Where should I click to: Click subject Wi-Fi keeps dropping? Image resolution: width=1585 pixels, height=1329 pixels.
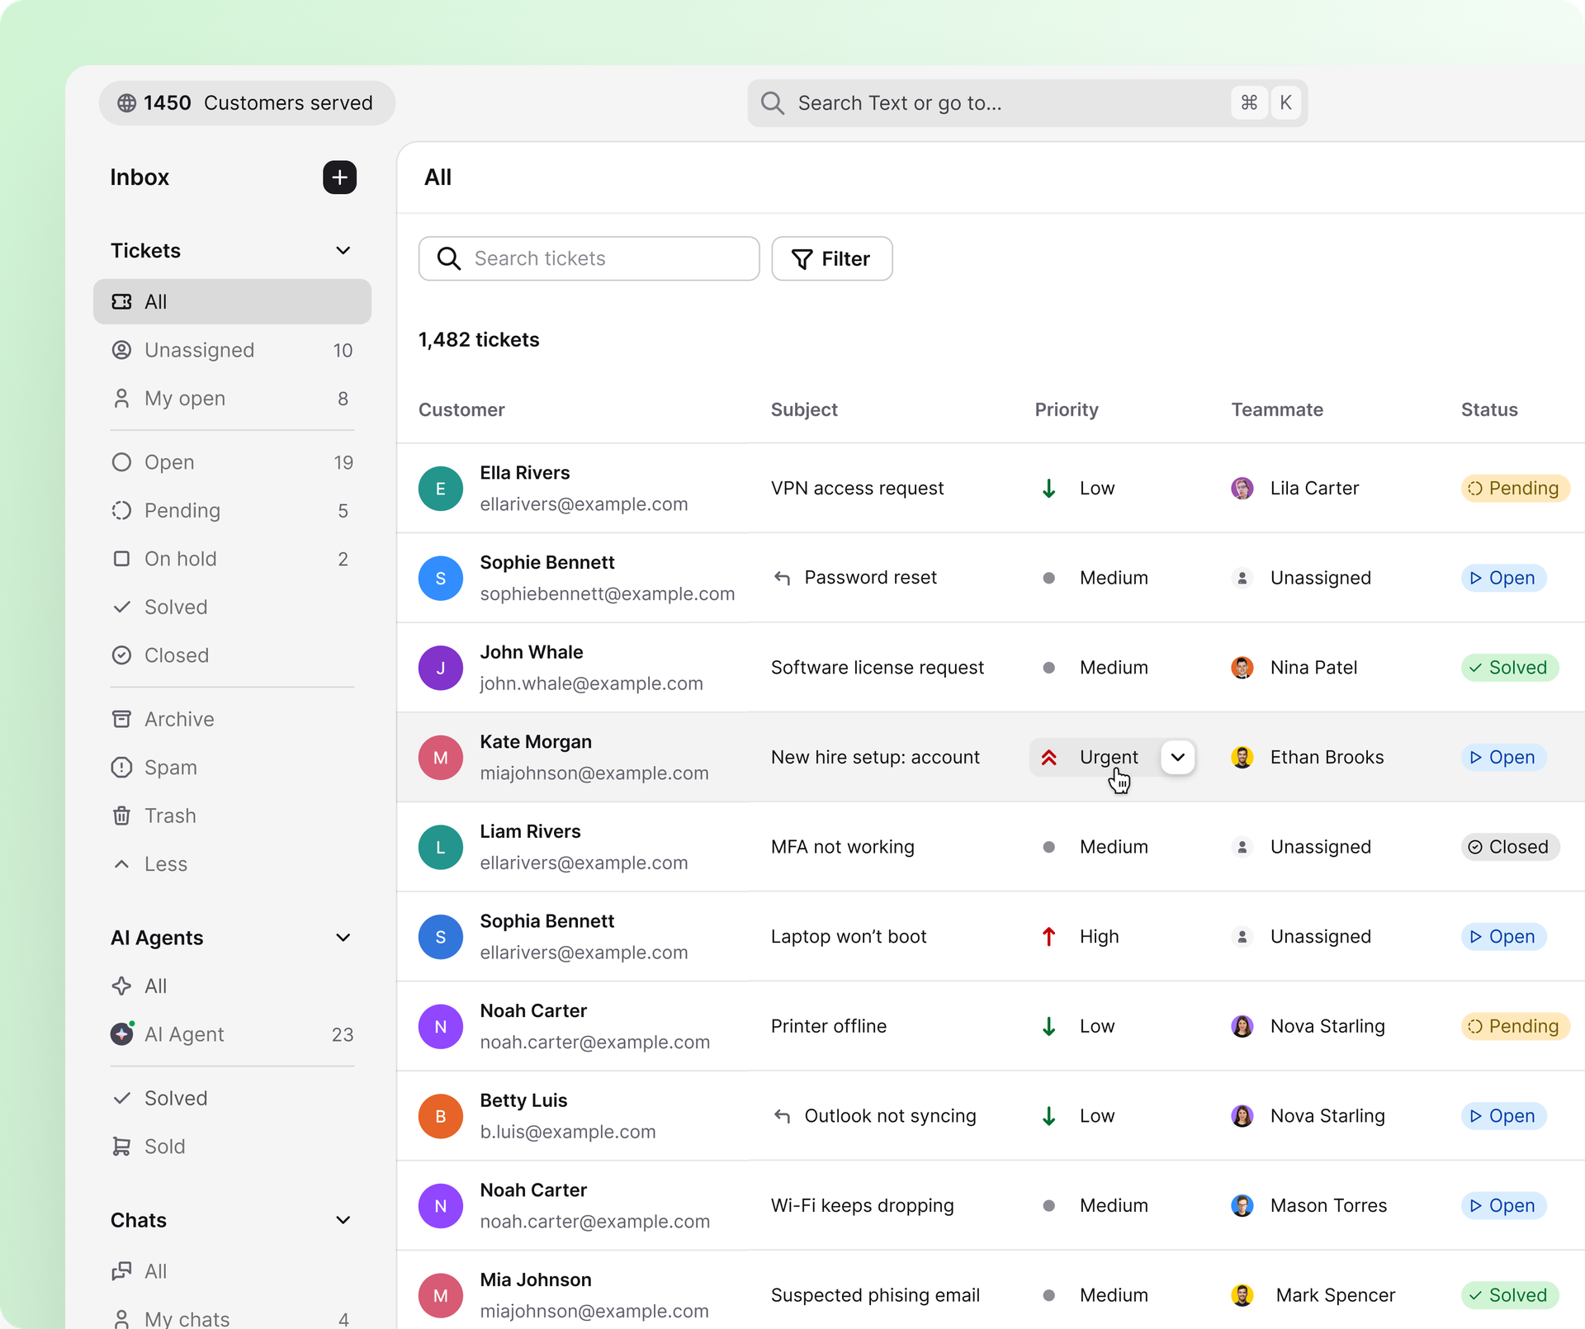click(x=862, y=1205)
